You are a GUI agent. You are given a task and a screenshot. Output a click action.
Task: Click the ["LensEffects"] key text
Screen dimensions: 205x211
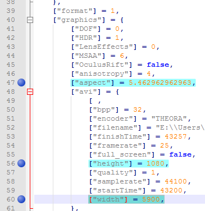click(x=104, y=47)
